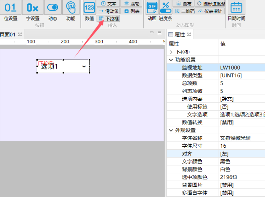This screenshot has width=265, height=197.
Task: Insert a 日期时间 date time widget
Action: [x=236, y=11]
